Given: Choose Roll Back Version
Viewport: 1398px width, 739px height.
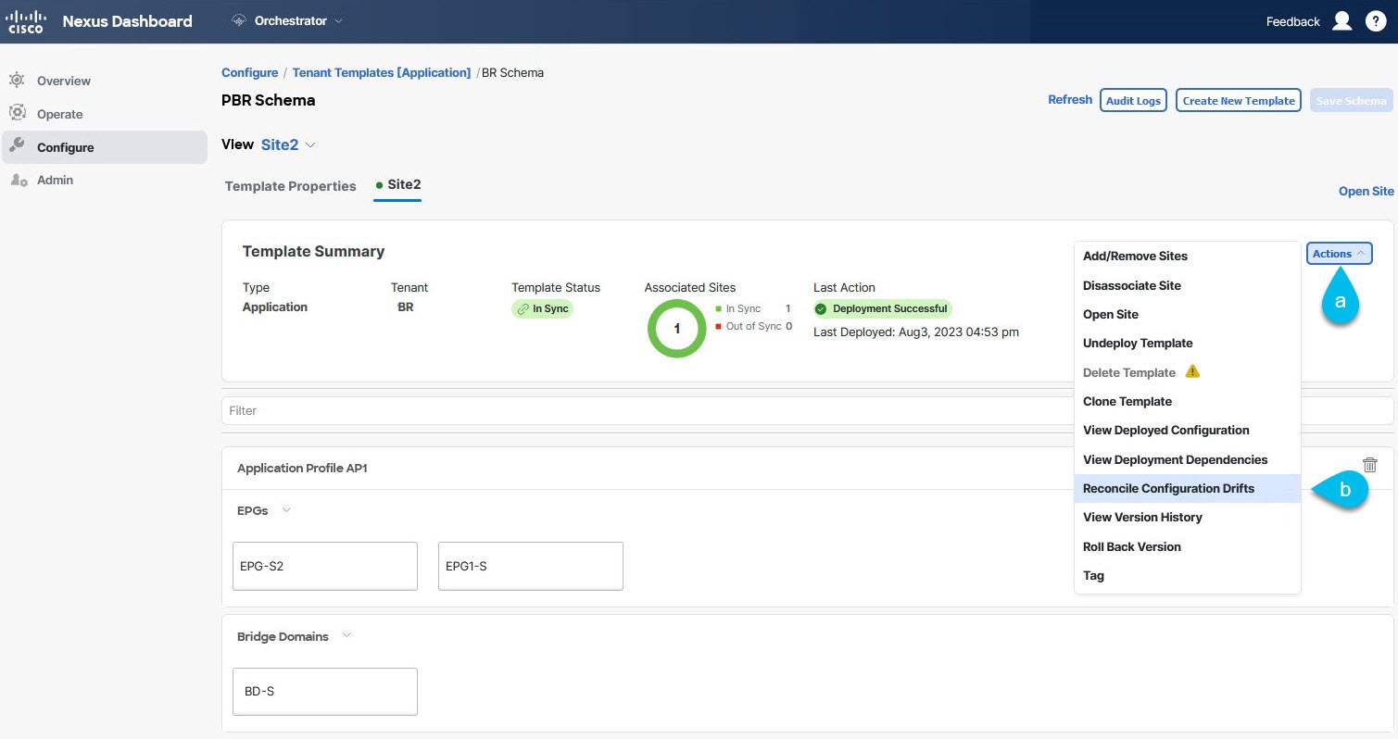Looking at the screenshot, I should 1187,546.
